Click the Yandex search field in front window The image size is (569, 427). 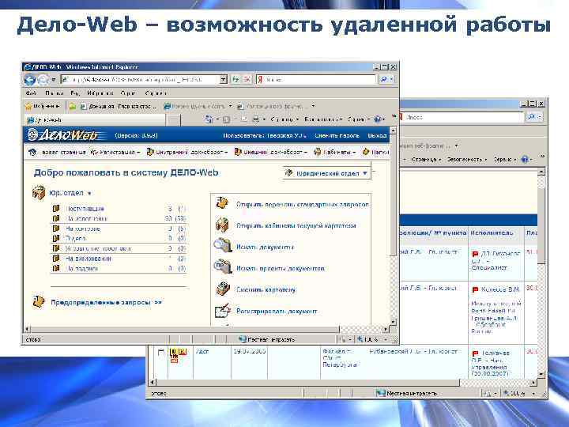click(x=315, y=79)
